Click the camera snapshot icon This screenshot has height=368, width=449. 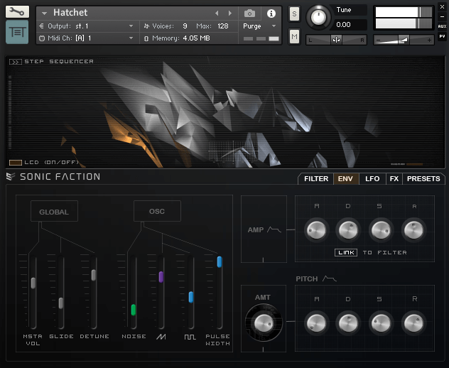(249, 13)
